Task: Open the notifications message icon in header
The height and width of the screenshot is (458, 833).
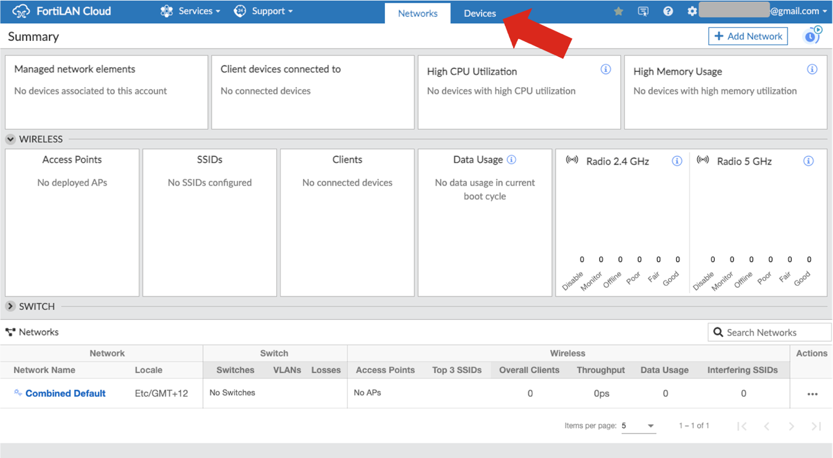Action: tap(643, 11)
